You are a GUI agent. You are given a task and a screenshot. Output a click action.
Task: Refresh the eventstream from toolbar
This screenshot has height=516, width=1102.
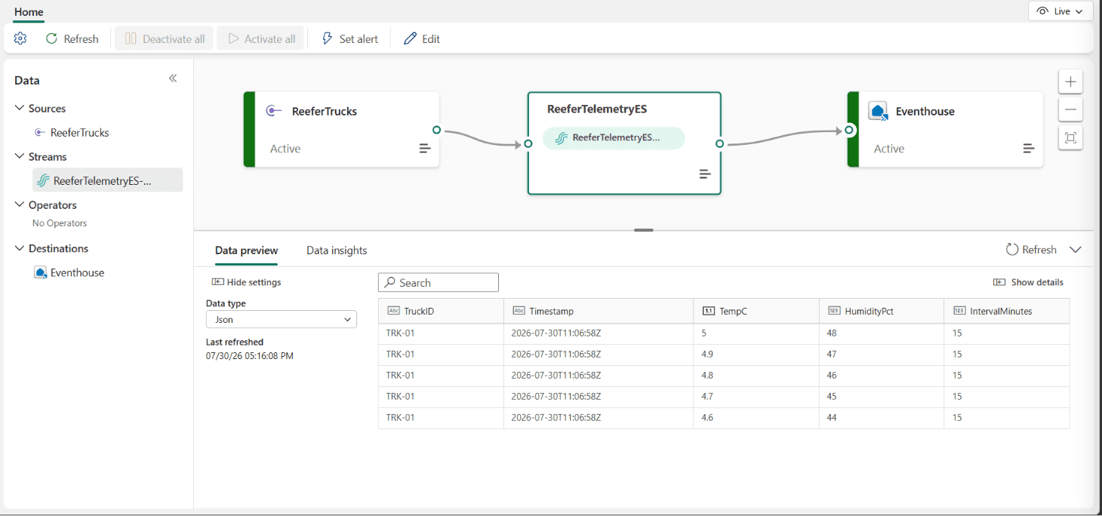coord(72,38)
